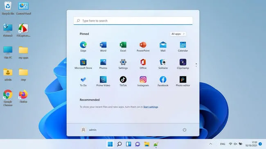This screenshot has height=149, width=266.
Task: Open Excel pinned app
Action: (x=123, y=46)
